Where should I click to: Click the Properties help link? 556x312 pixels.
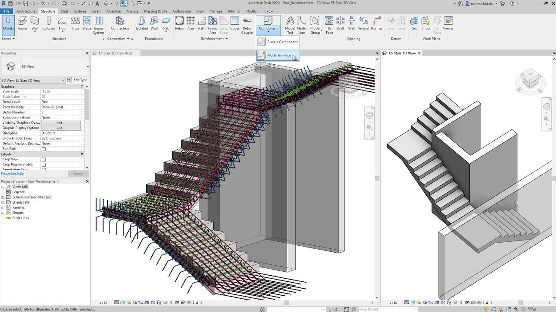coord(12,173)
